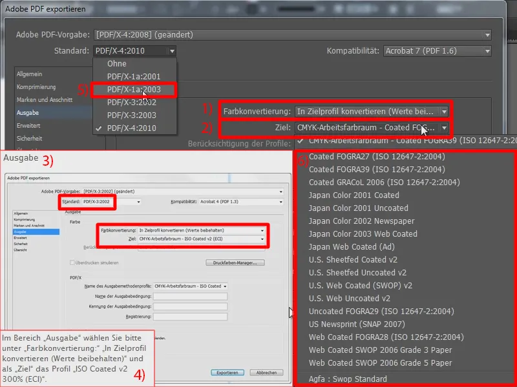Click the Exportieren button
The height and width of the screenshot is (387, 517).
[x=227, y=373]
